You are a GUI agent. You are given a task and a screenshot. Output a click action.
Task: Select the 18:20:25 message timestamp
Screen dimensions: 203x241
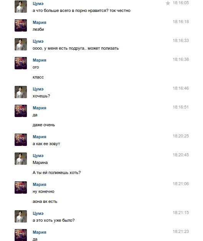[181, 136]
